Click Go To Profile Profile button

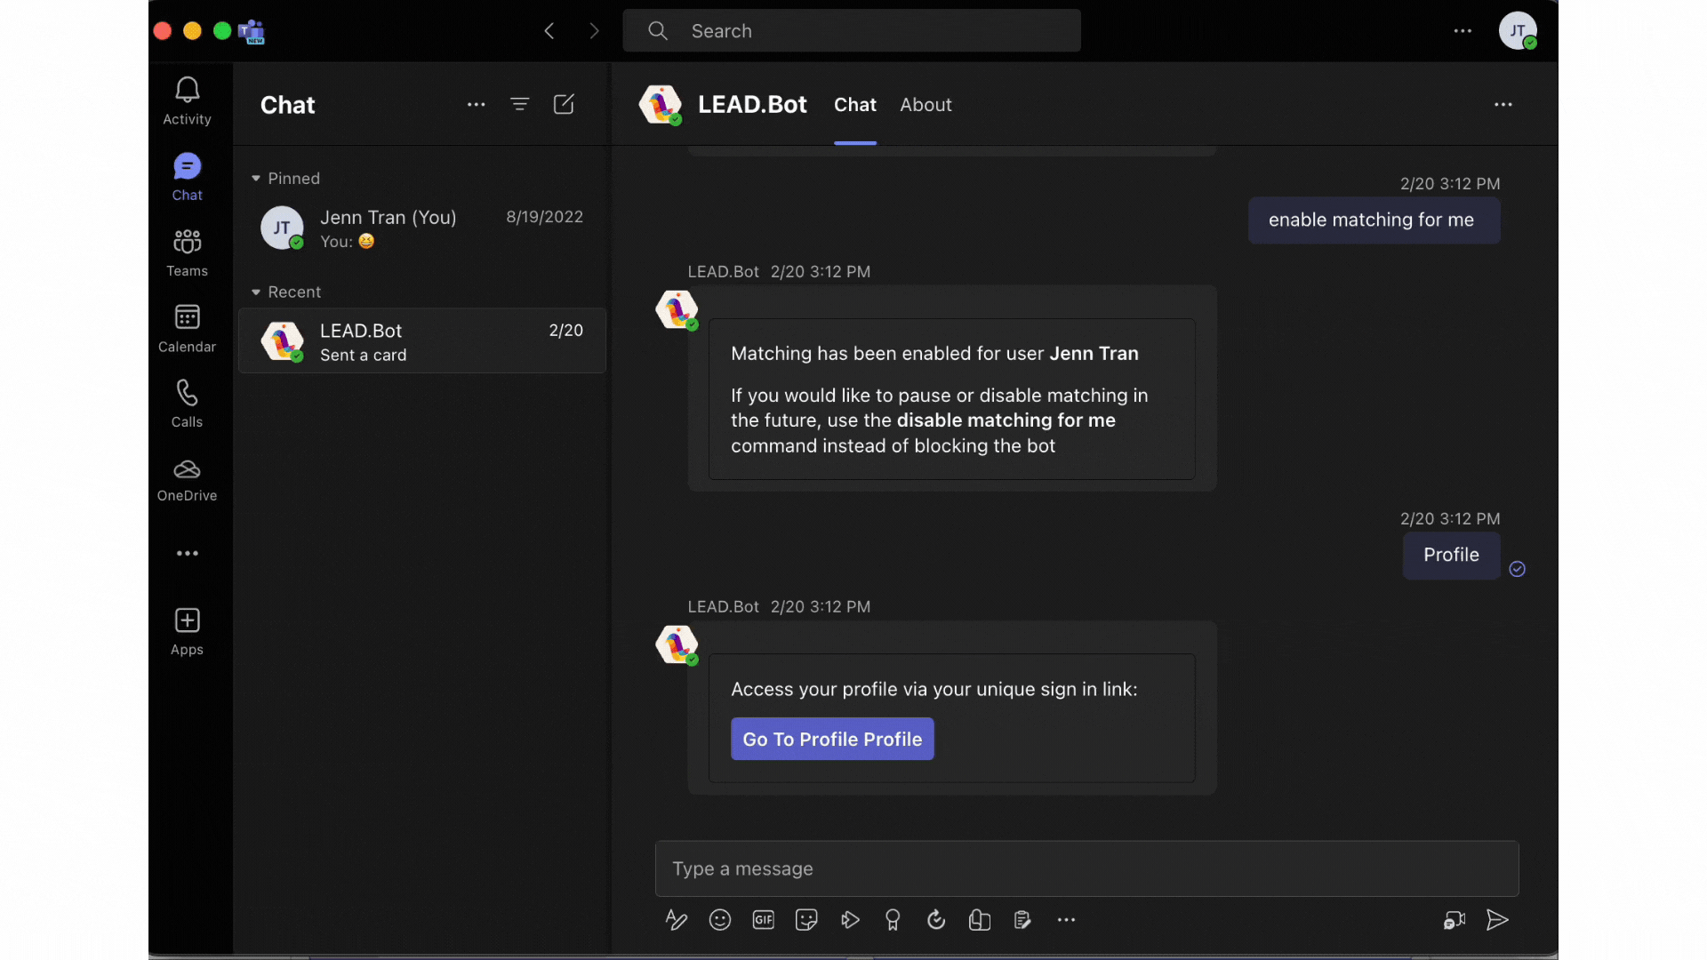[832, 739]
